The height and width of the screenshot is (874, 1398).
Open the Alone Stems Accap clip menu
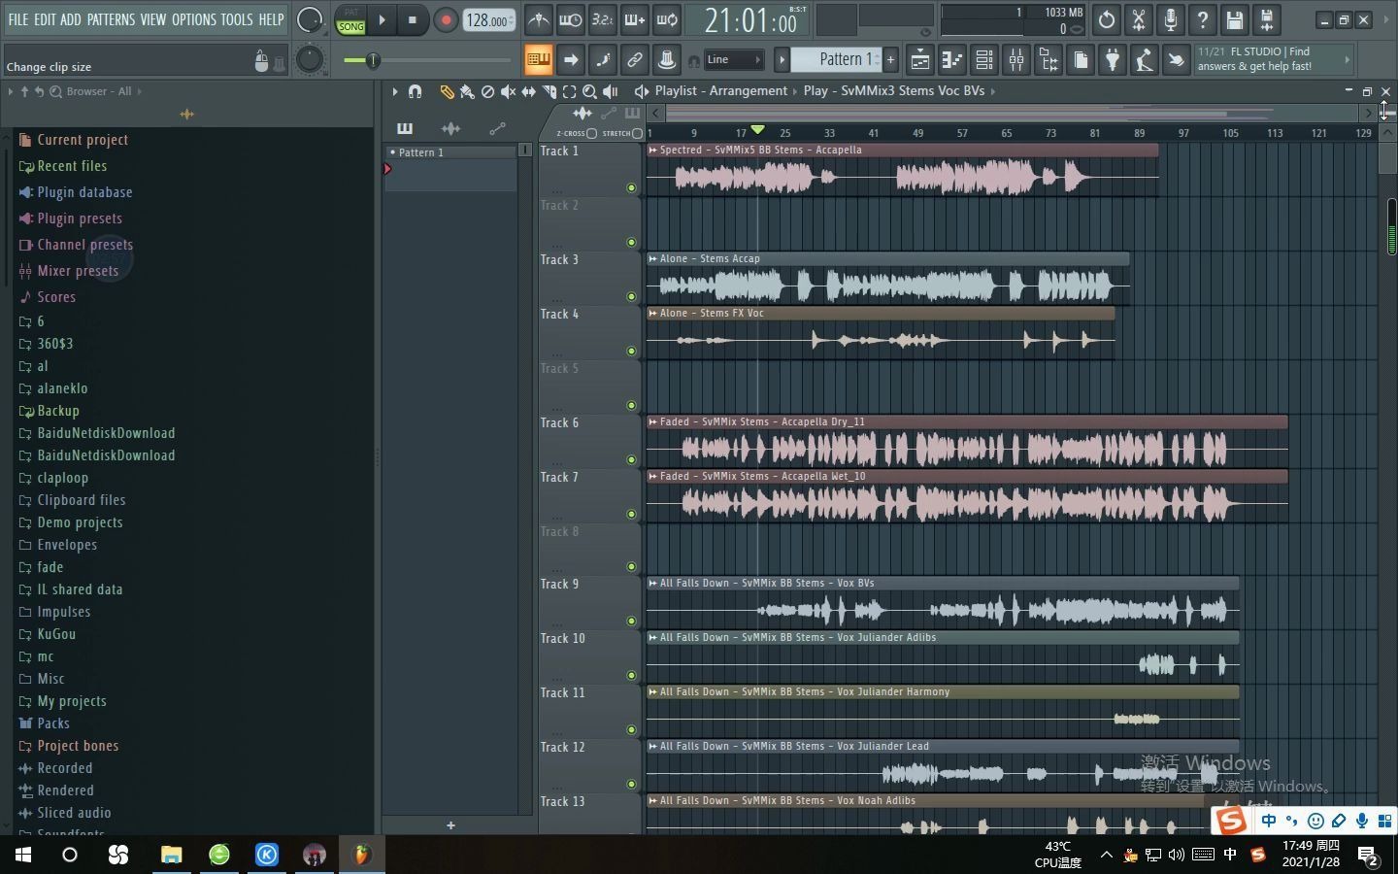point(653,259)
